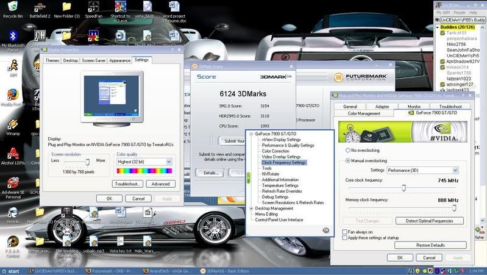The width and height of the screenshot is (487, 275).
Task: Launch AIM desktop shortcut
Action: (13, 68)
